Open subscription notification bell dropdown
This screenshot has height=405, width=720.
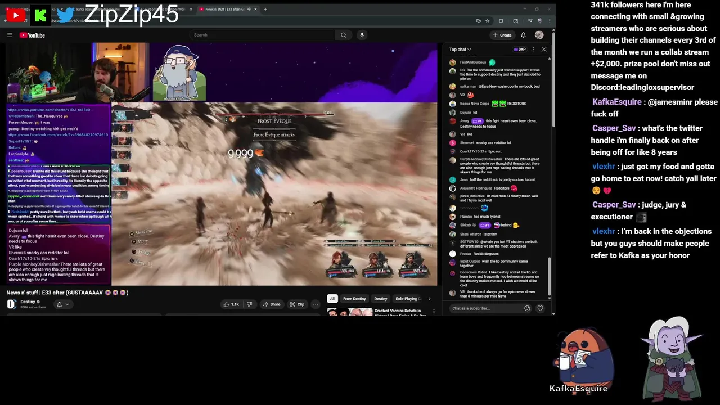coord(62,304)
